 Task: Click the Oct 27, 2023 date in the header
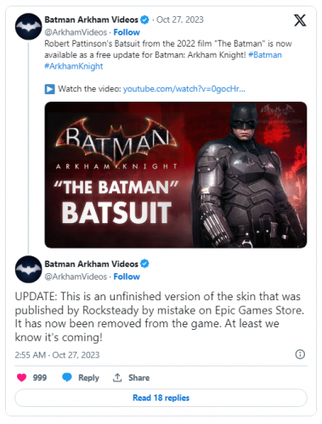pyautogui.click(x=180, y=20)
